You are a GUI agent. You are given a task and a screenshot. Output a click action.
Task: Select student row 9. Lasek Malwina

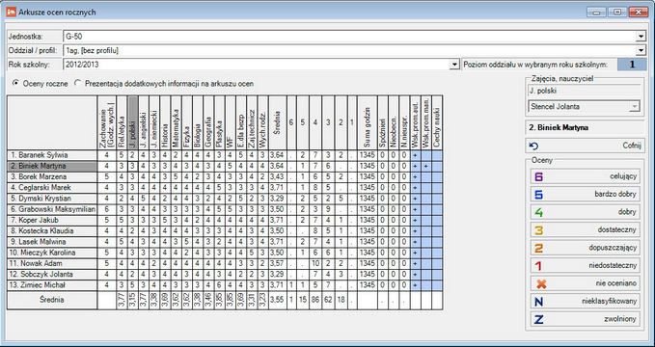[x=52, y=242]
